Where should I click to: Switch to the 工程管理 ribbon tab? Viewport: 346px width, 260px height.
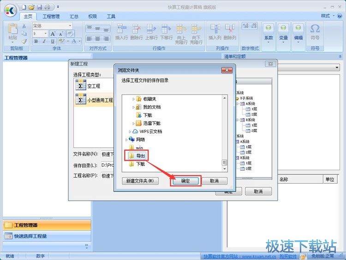tap(51, 17)
